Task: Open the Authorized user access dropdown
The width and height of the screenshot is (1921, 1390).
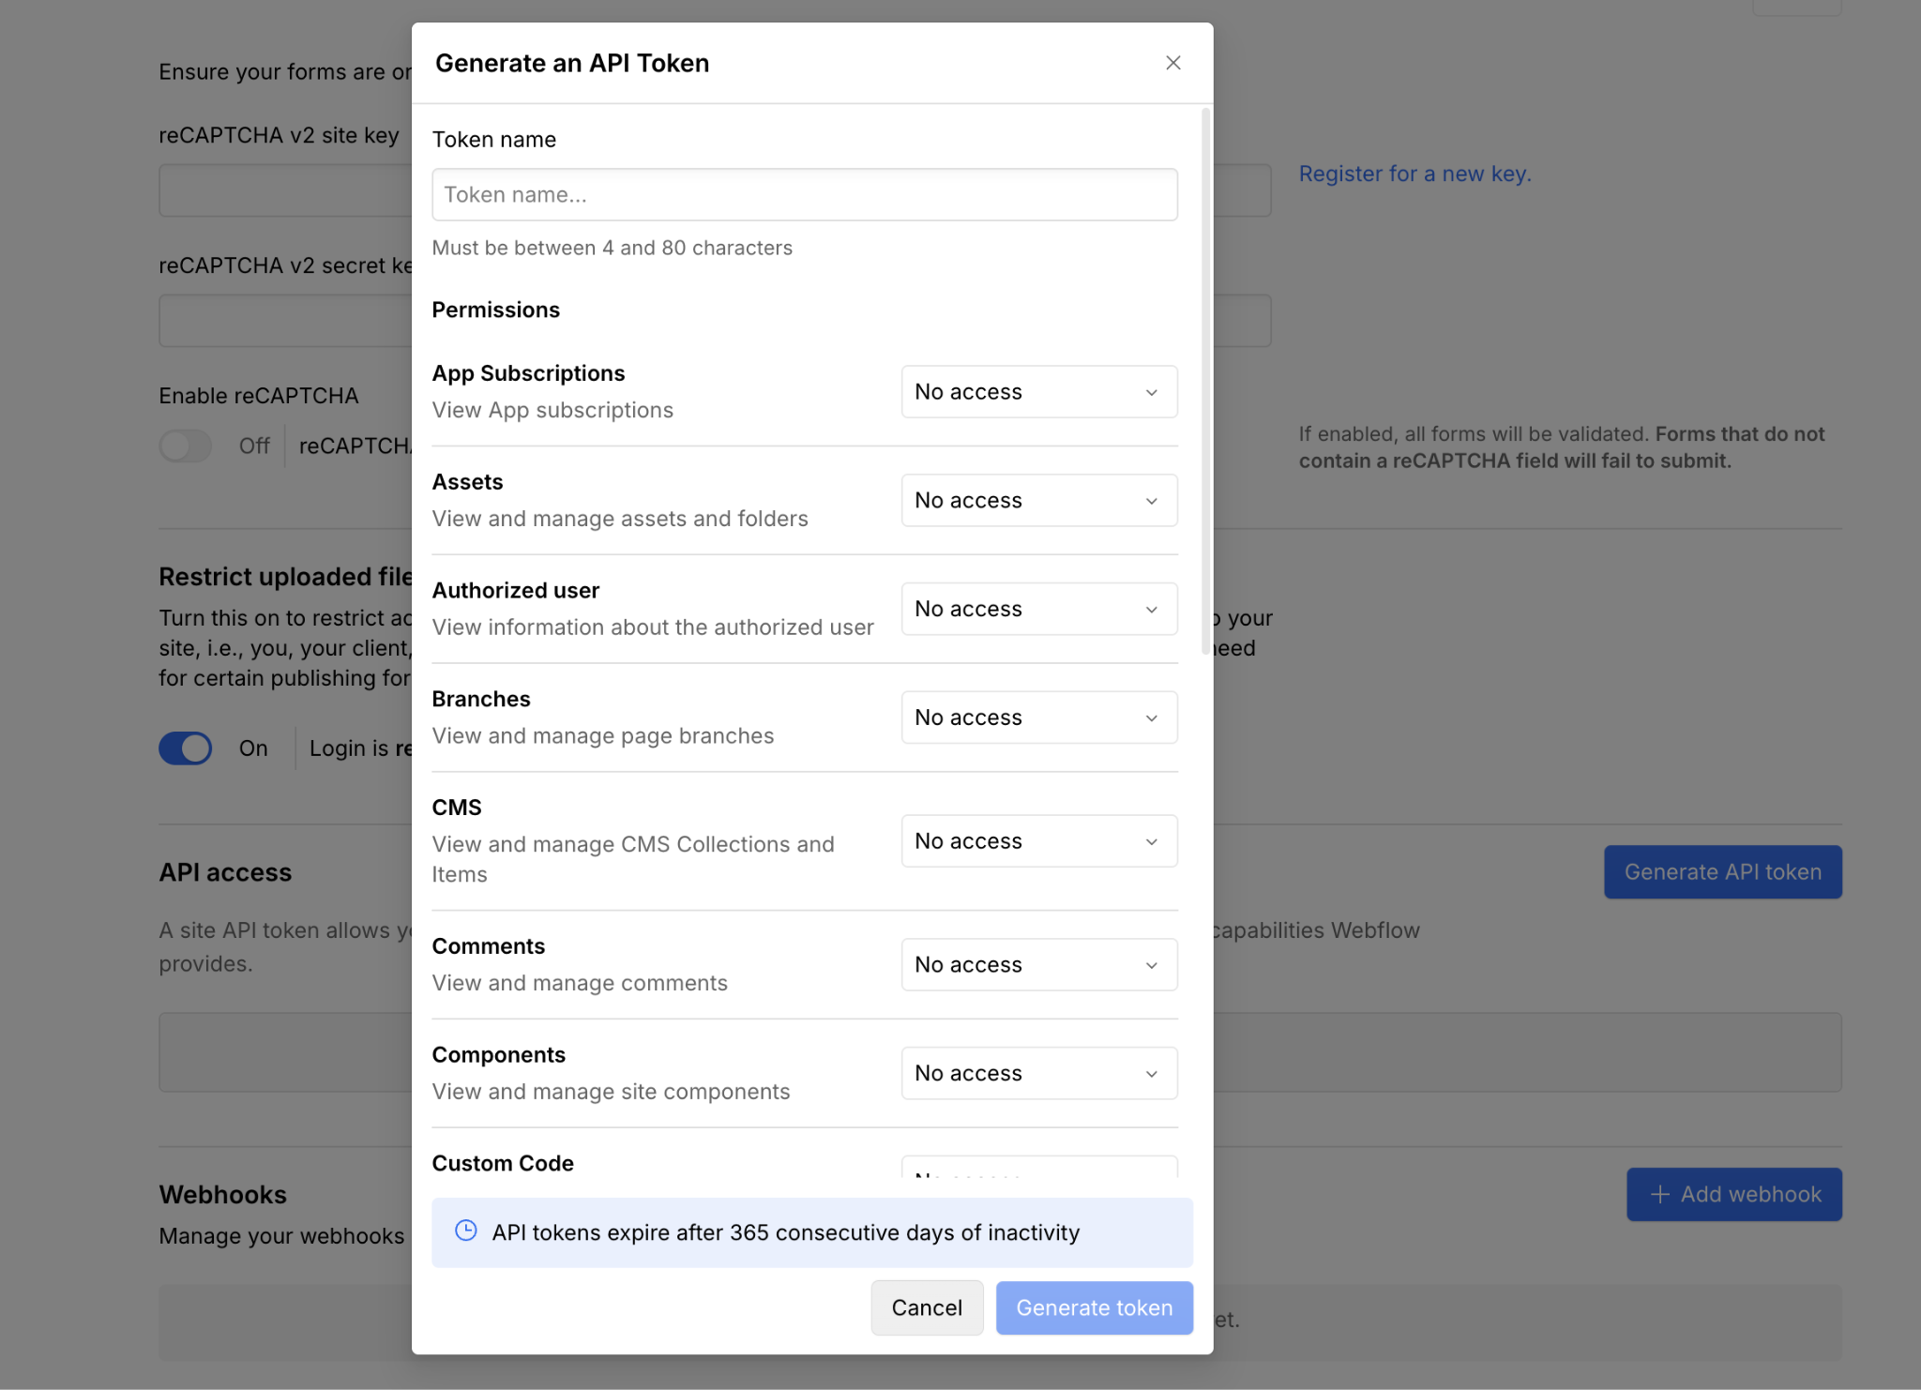Action: point(1038,609)
